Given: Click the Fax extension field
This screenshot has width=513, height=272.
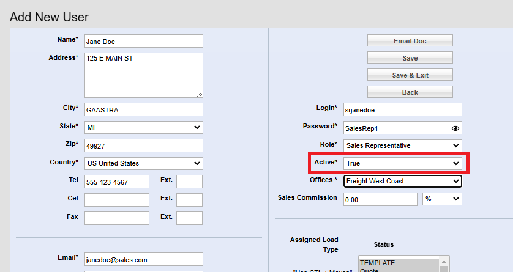Looking at the screenshot, I should 189,218.
